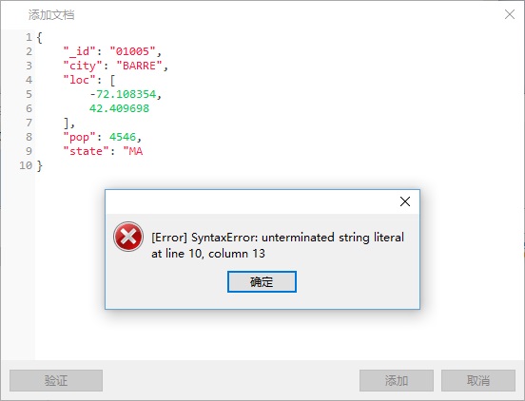This screenshot has height=401, width=525.
Task: Click the 添加 button
Action: [x=397, y=380]
